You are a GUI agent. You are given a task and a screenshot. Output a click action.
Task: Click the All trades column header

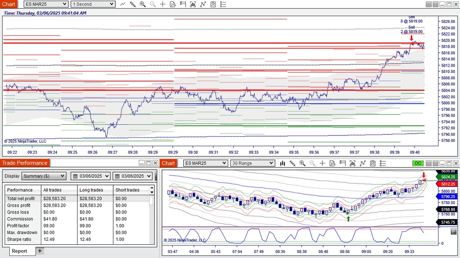tap(59, 190)
